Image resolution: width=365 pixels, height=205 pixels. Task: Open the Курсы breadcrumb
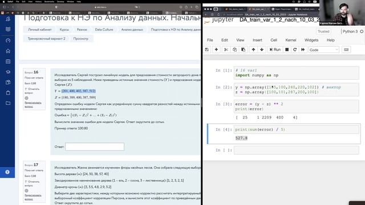coord(64,30)
